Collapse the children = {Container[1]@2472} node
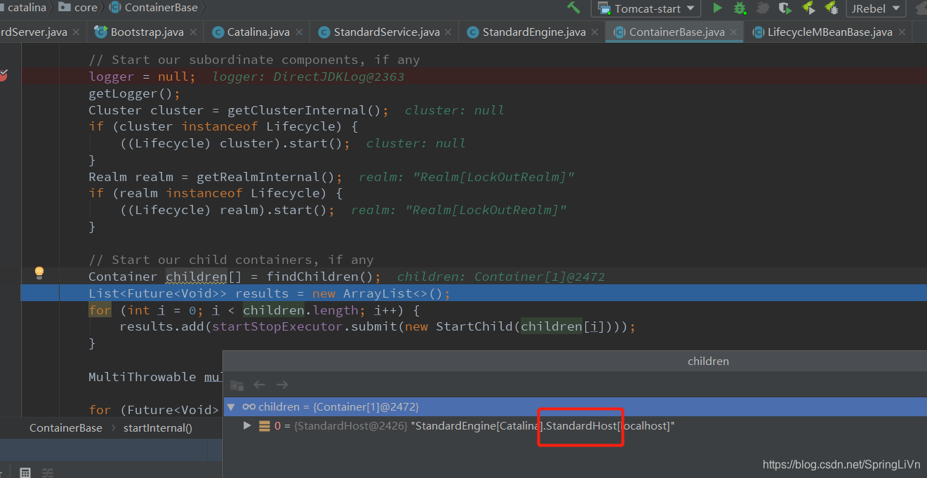Image resolution: width=927 pixels, height=478 pixels. tap(232, 407)
